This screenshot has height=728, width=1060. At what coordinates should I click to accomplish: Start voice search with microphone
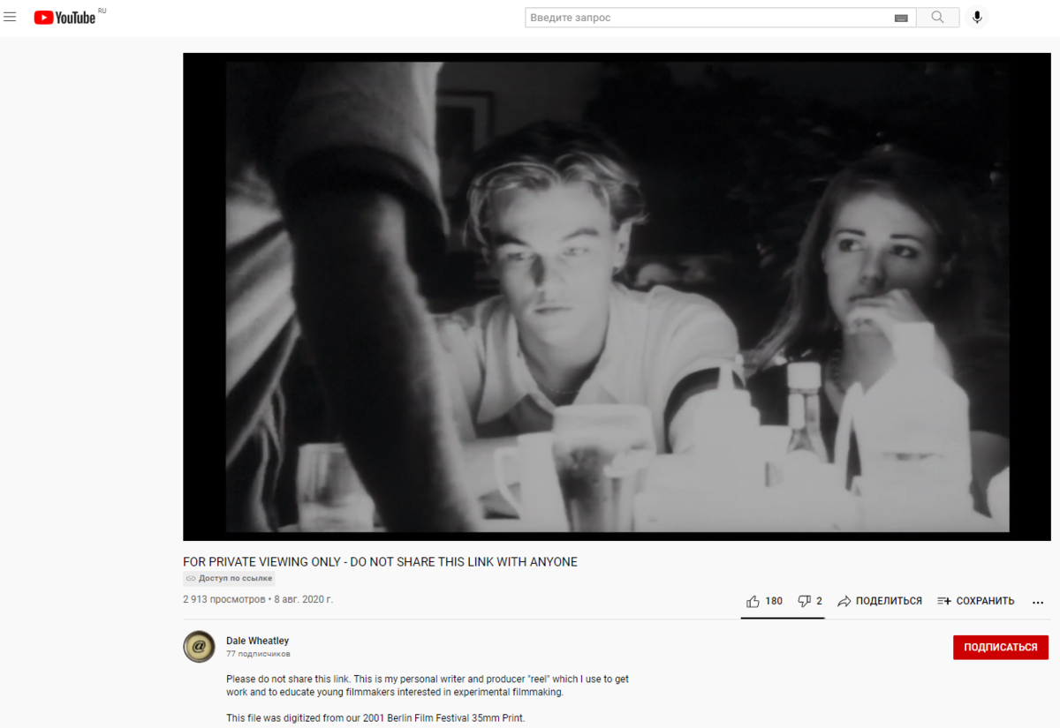click(x=977, y=17)
